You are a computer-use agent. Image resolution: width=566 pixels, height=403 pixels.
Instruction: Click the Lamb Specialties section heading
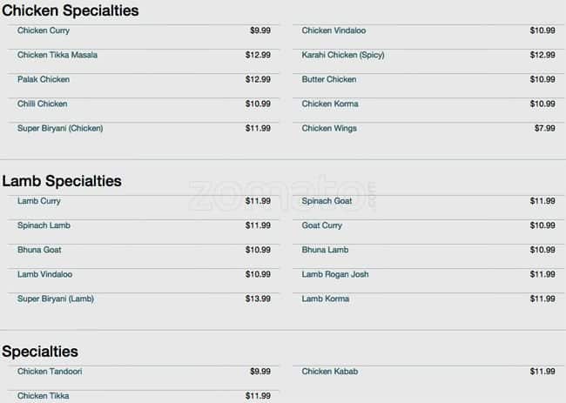(x=62, y=182)
